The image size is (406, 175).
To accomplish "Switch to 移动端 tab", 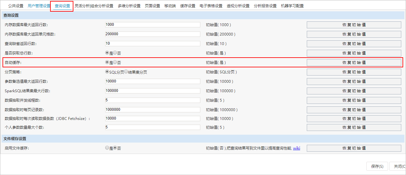I will pyautogui.click(x=170, y=6).
